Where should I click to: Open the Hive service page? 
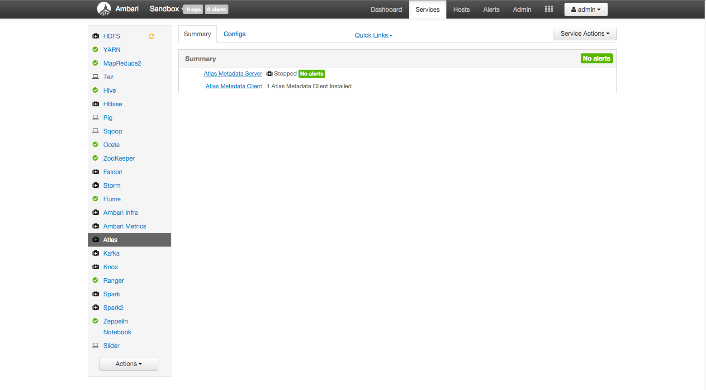click(109, 90)
